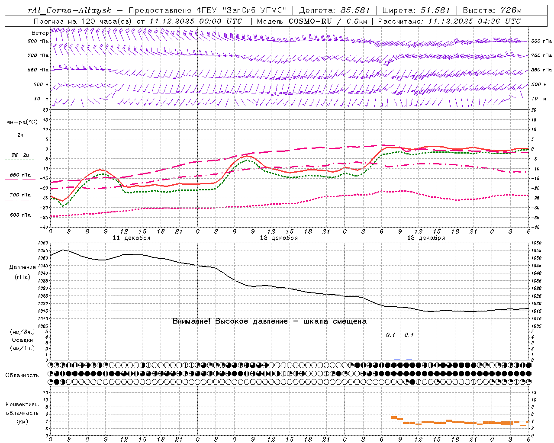Click the first "0.1" precipitation value
The width and height of the screenshot is (554, 443).
391,335
